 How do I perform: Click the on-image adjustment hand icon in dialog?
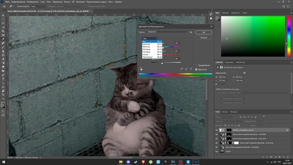(141, 69)
